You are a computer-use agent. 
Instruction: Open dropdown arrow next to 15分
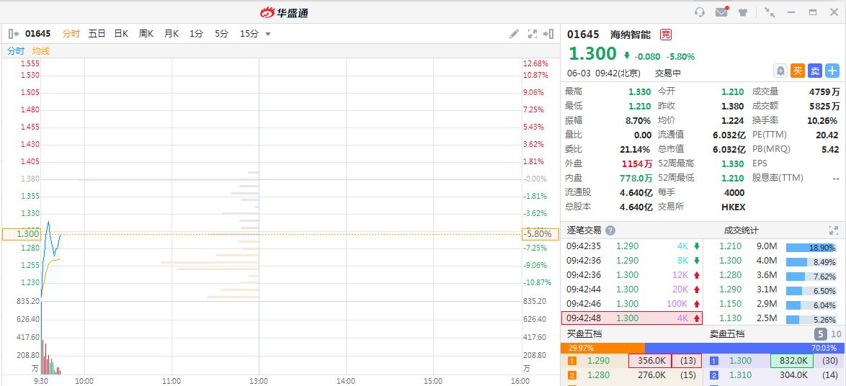(x=268, y=34)
